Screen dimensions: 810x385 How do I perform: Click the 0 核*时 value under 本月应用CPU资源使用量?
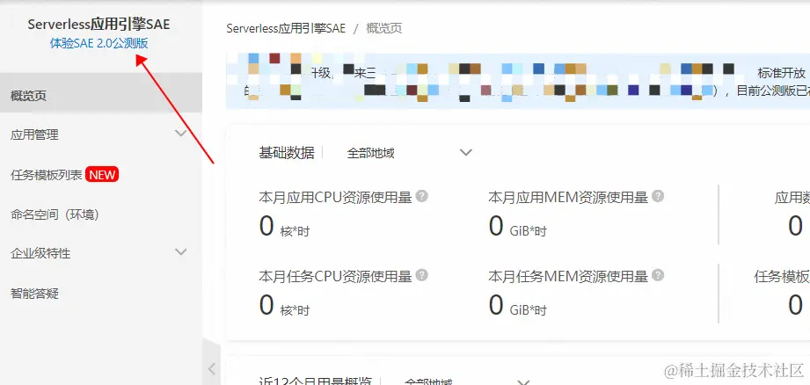pos(284,227)
